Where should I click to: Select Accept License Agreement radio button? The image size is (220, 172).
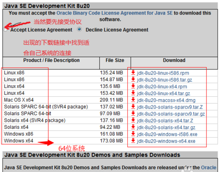(x=6, y=30)
